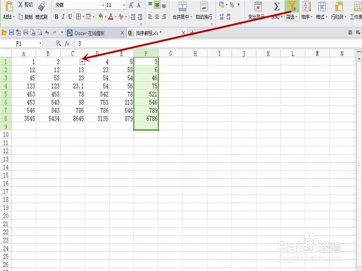
Task: Click the Highlight (突出显示) conditional format icon
Action: click(258, 7)
